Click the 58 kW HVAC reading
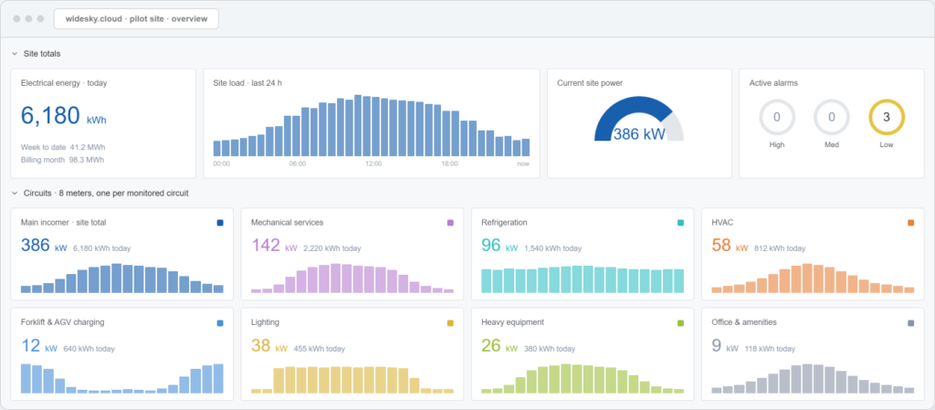The image size is (935, 410). tap(730, 245)
